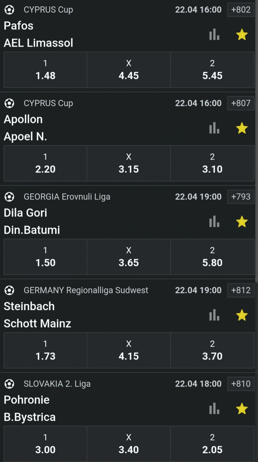Expand +802 more markets for Pafos match
This screenshot has height=462, width=258.
(241, 10)
